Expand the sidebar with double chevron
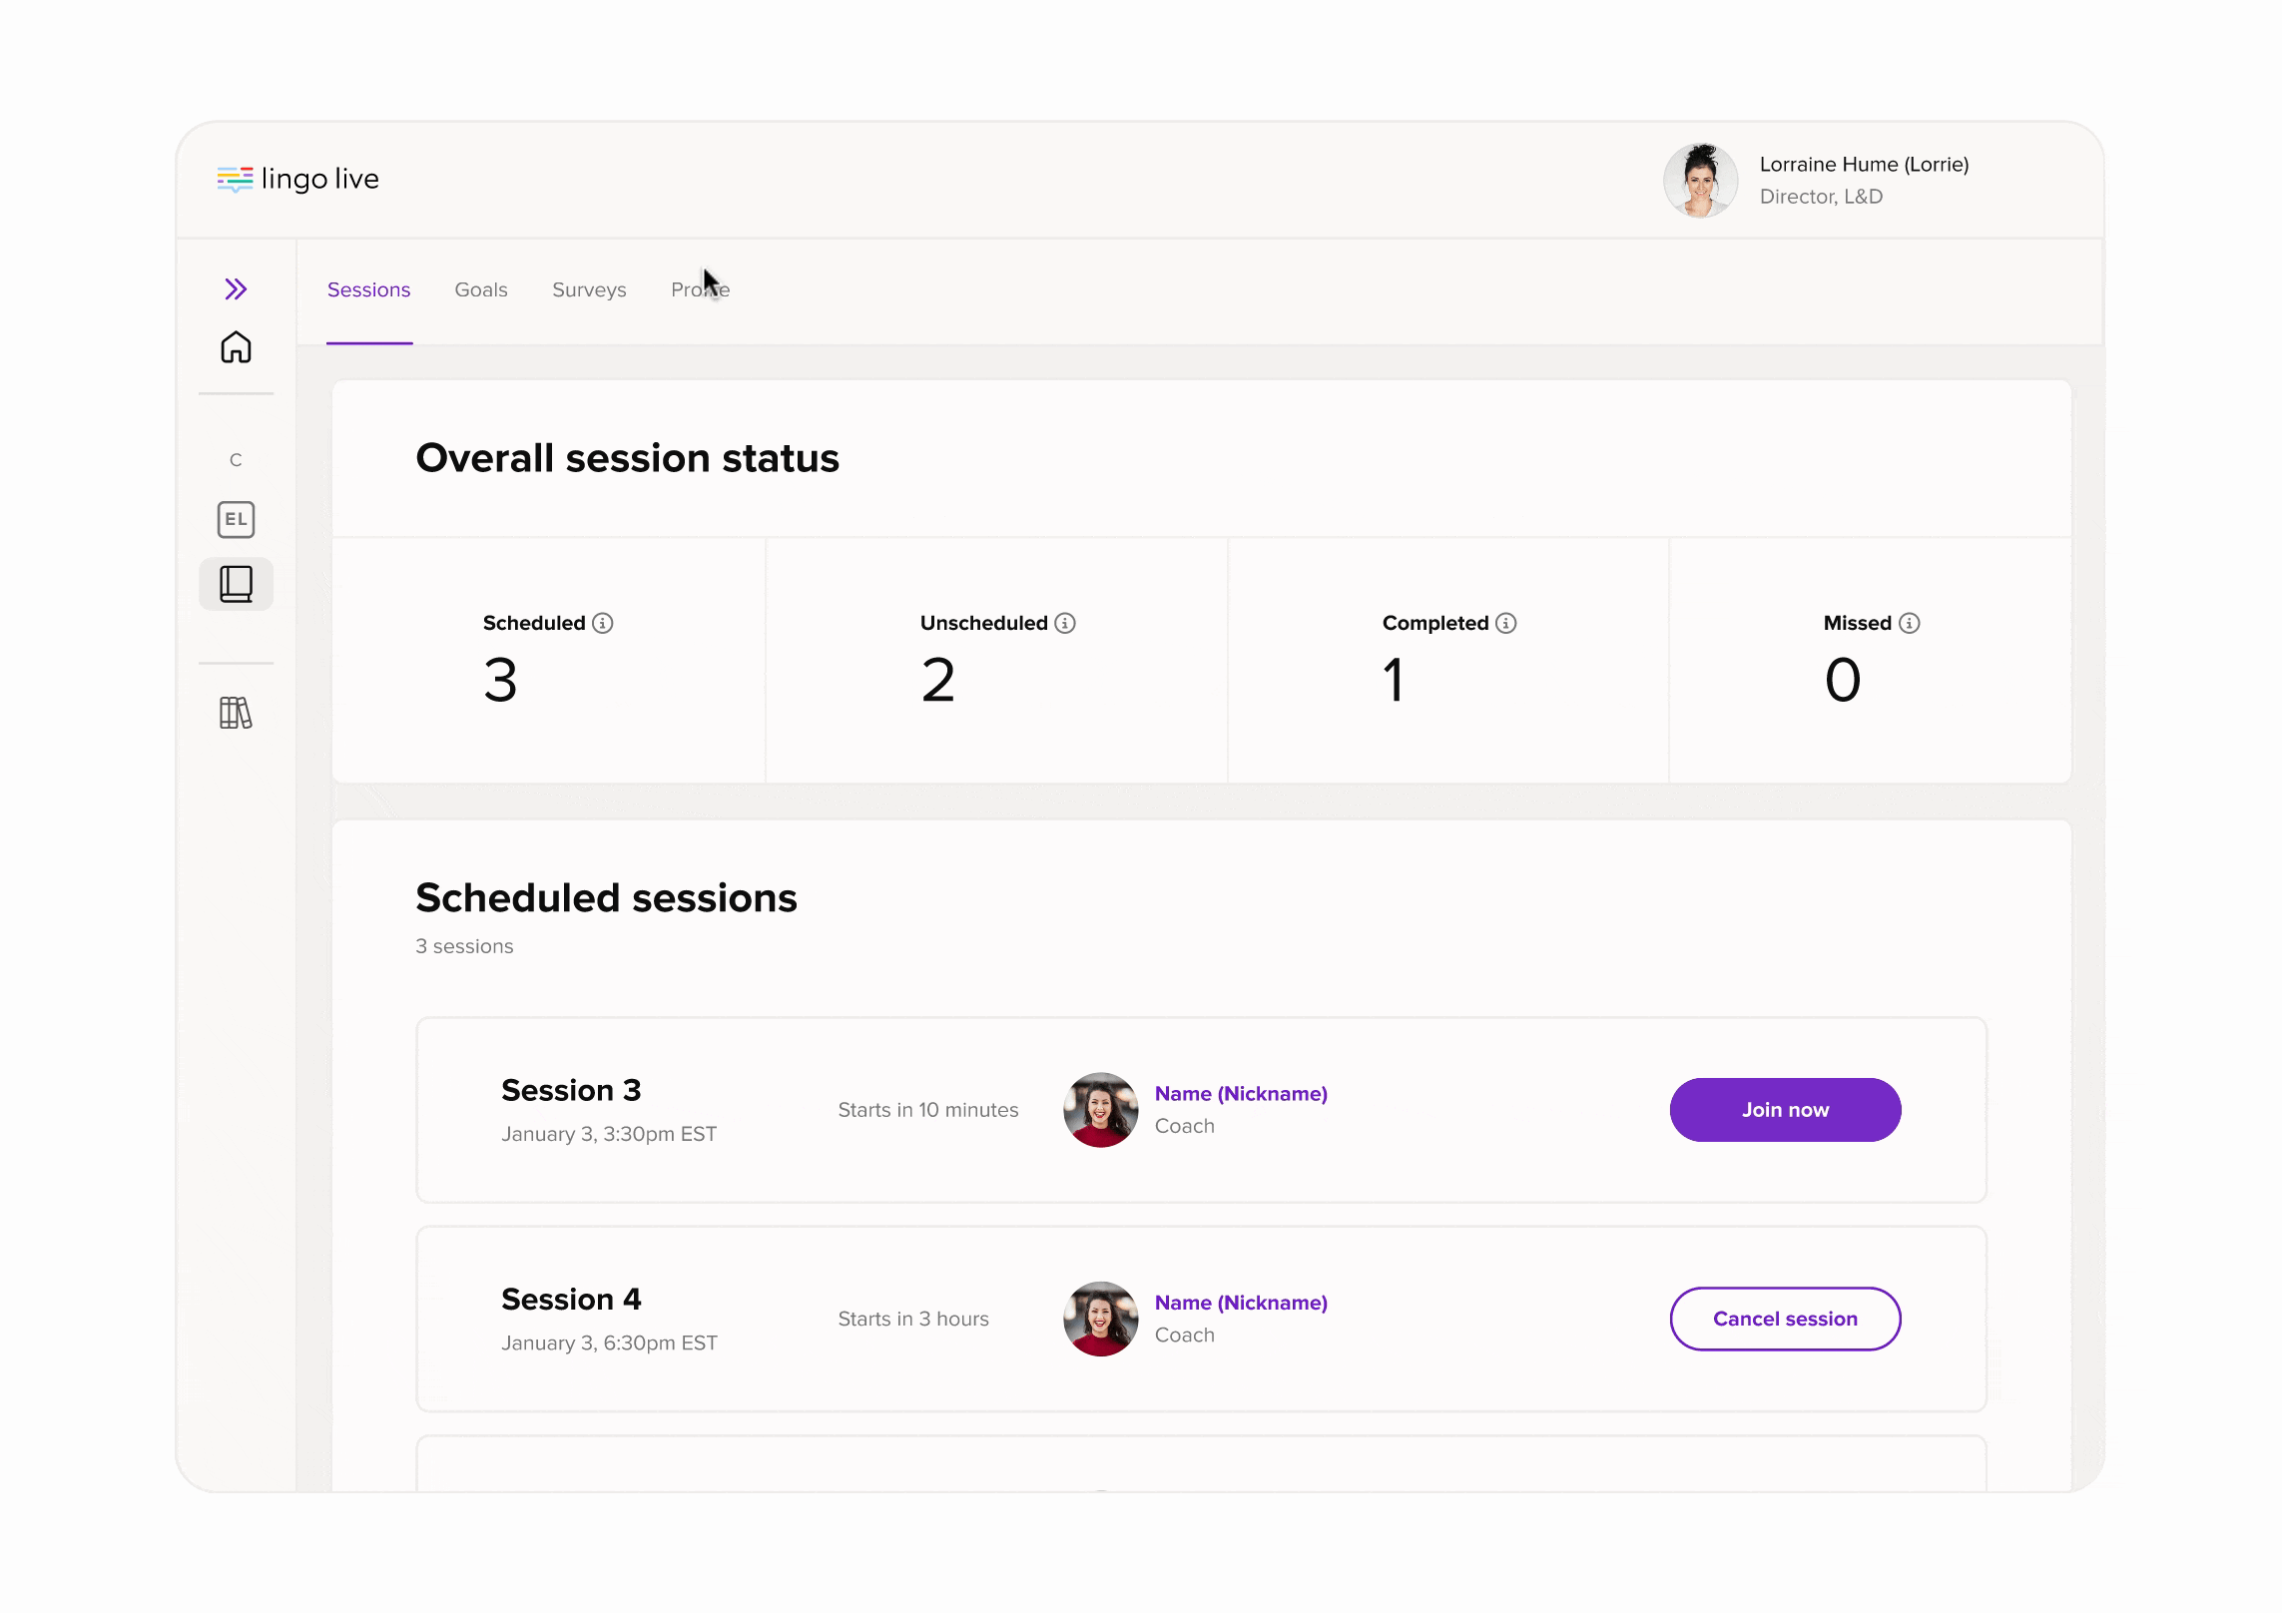Image resolution: width=2282 pixels, height=1613 pixels. point(236,289)
